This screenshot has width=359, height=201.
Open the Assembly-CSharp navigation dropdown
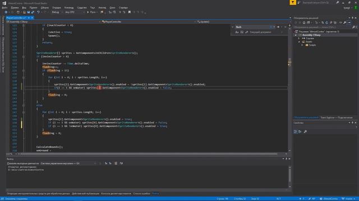[53, 22]
